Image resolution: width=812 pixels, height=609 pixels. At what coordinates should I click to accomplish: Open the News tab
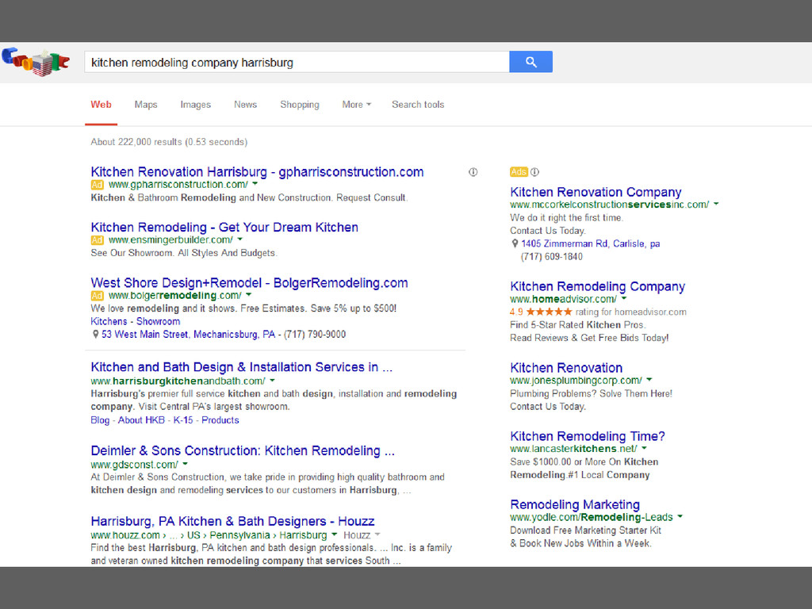[x=246, y=105]
